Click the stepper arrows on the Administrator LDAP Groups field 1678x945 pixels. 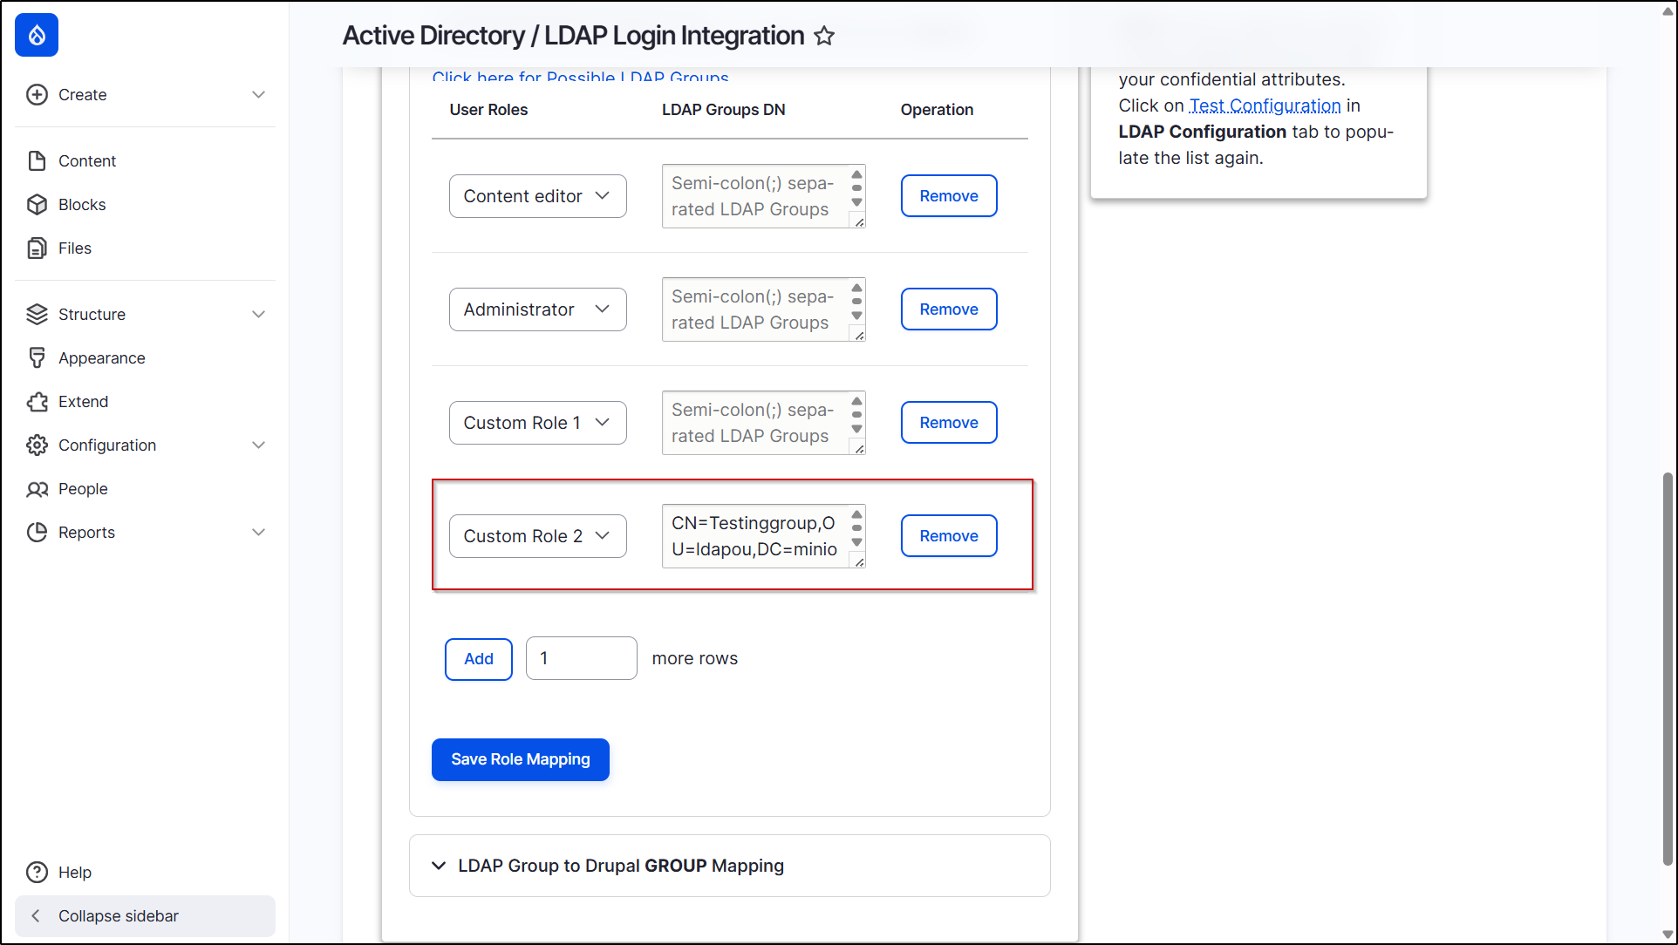point(856,309)
